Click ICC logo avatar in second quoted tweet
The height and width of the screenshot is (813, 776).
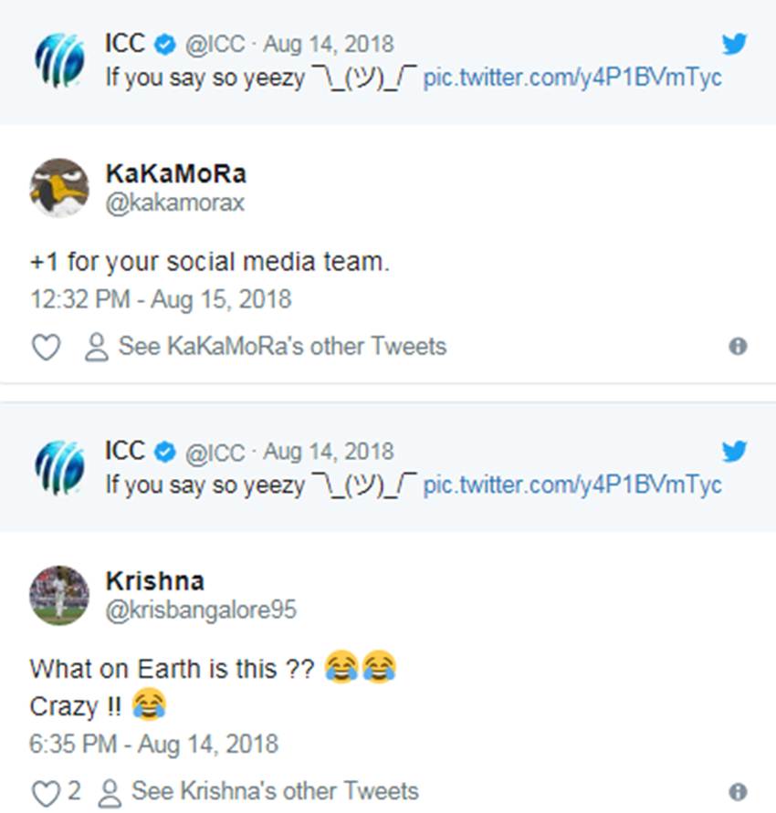(x=59, y=468)
